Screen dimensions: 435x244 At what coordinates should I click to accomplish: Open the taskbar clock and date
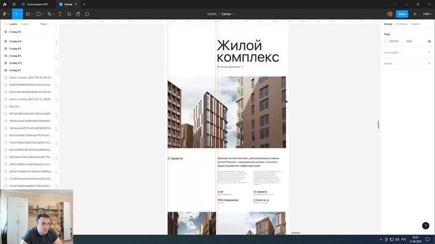coord(415,239)
